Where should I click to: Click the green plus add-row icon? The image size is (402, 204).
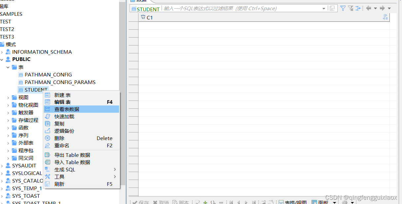pos(205,202)
